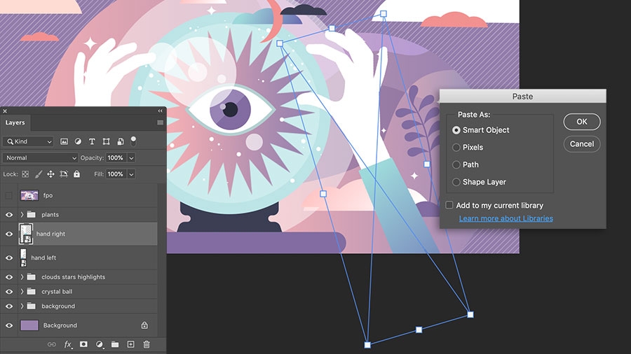Viewport: 631px width, 354px height.
Task: Click the hand left layer thumbnail
Action: coord(23,257)
